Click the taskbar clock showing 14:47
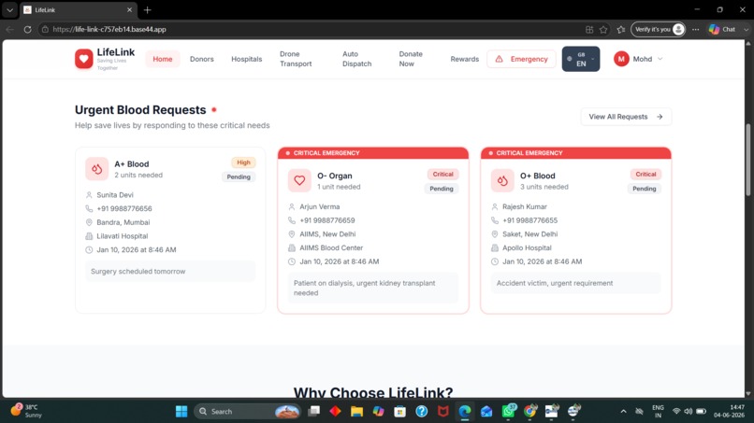754x423 pixels. click(729, 411)
